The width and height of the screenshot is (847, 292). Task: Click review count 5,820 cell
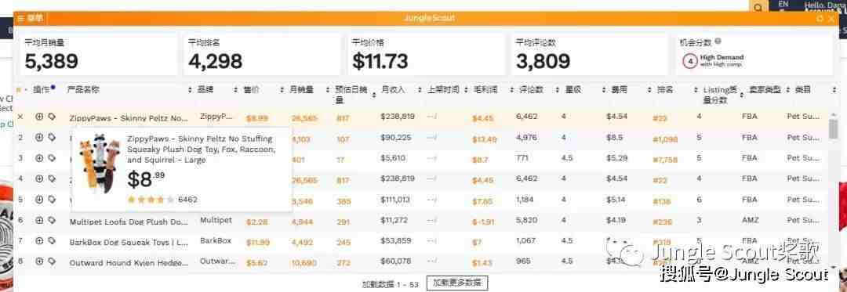(527, 220)
